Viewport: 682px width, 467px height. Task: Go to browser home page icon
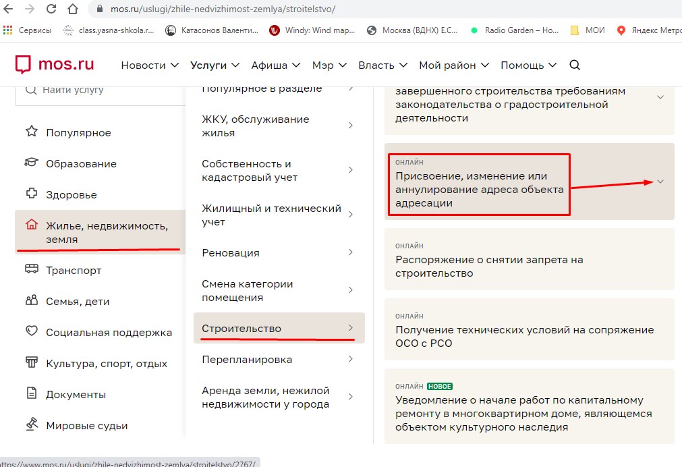73,9
